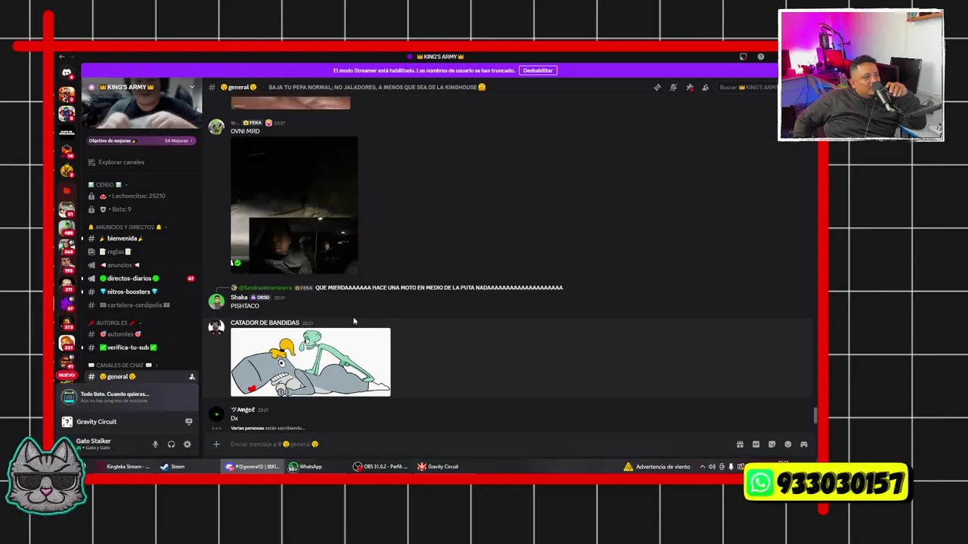Click the plus attach button in message bar
Image resolution: width=968 pixels, height=544 pixels.
click(216, 444)
